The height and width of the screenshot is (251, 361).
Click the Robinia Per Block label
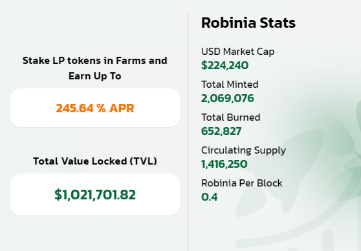[241, 183]
